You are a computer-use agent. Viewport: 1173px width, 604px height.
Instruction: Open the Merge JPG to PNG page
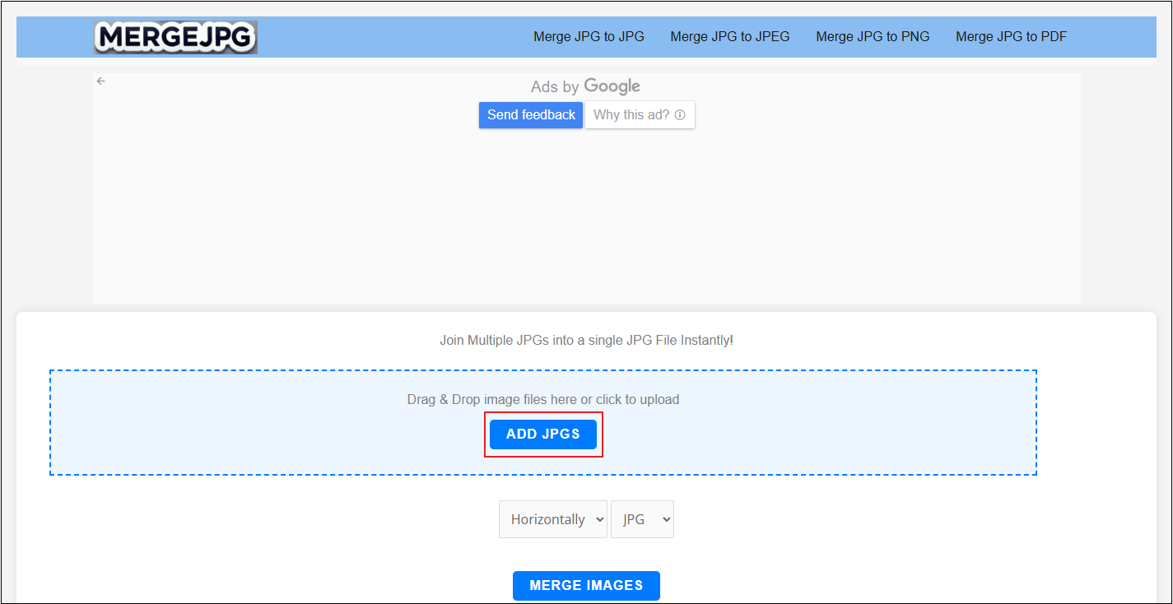click(873, 36)
